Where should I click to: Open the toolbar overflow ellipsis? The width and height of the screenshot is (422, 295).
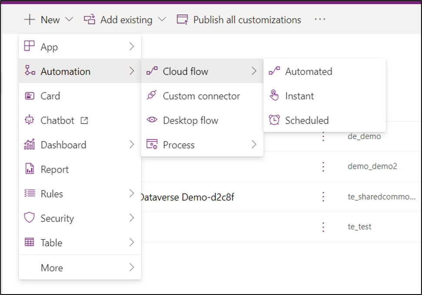pyautogui.click(x=320, y=19)
